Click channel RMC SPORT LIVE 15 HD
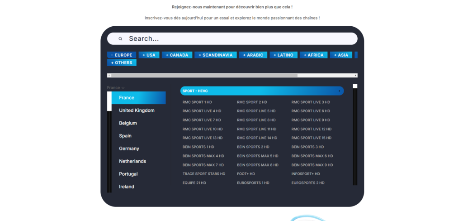463x221 pixels. point(312,138)
